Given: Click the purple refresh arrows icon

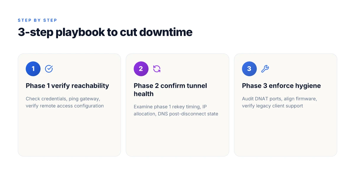Looking at the screenshot, I should click(x=157, y=69).
